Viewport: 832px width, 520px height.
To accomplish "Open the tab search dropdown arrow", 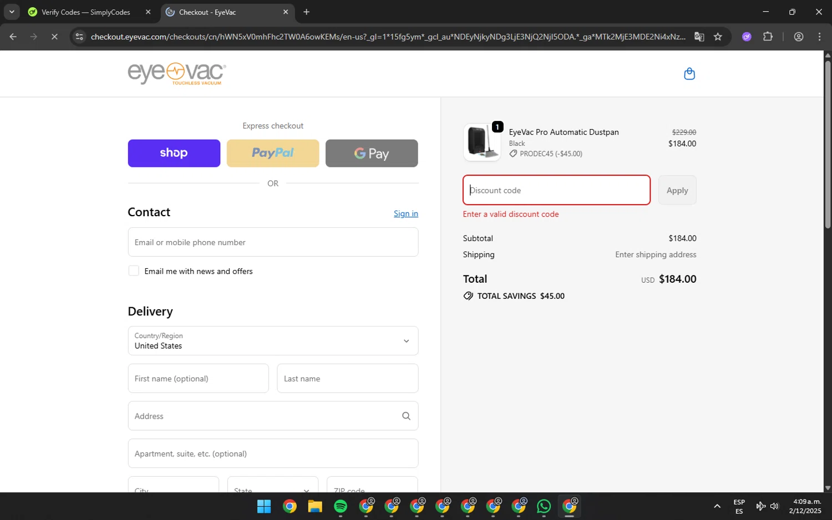I will (12, 12).
